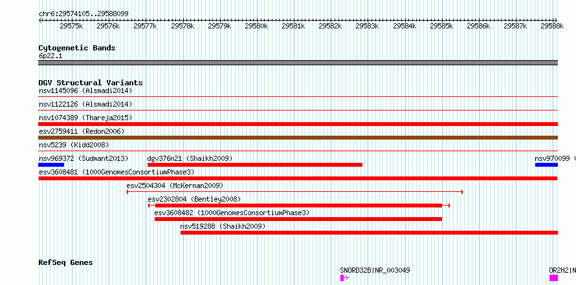Image resolution: width=576 pixels, height=285 pixels.
Task: Click the nsv5239 (Kidd2008) label
Action: [74, 145]
